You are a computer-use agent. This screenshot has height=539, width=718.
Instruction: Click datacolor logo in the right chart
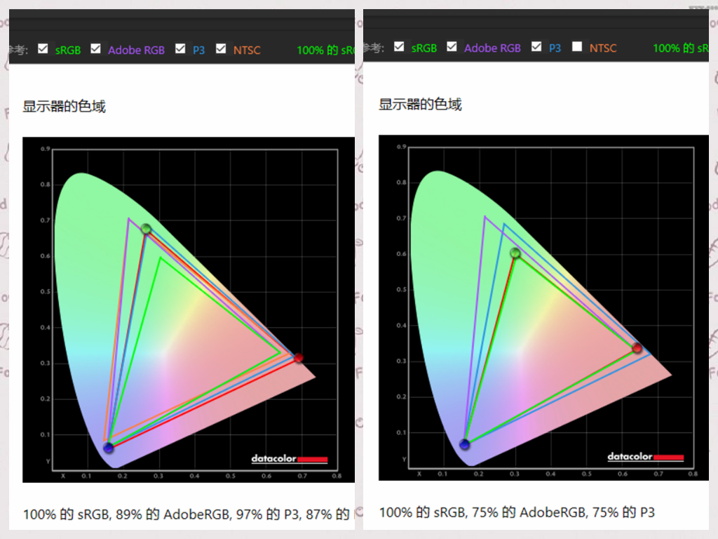click(x=645, y=457)
